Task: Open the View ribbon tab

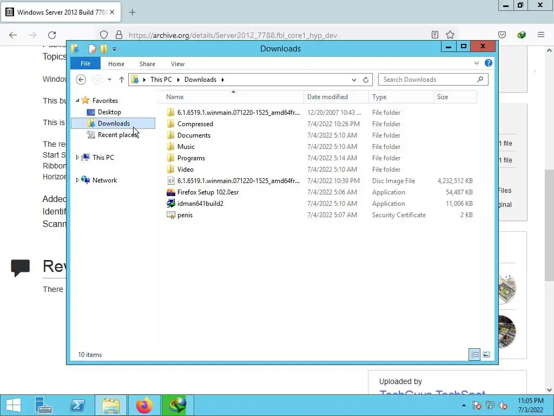Action: tap(177, 64)
